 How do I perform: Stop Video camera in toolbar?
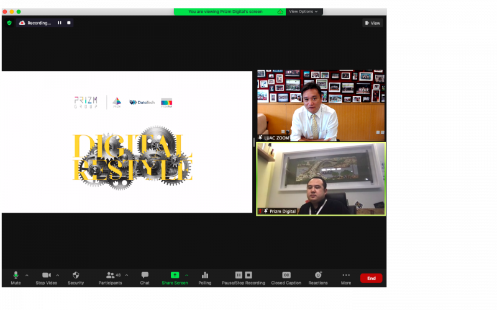coord(46,278)
